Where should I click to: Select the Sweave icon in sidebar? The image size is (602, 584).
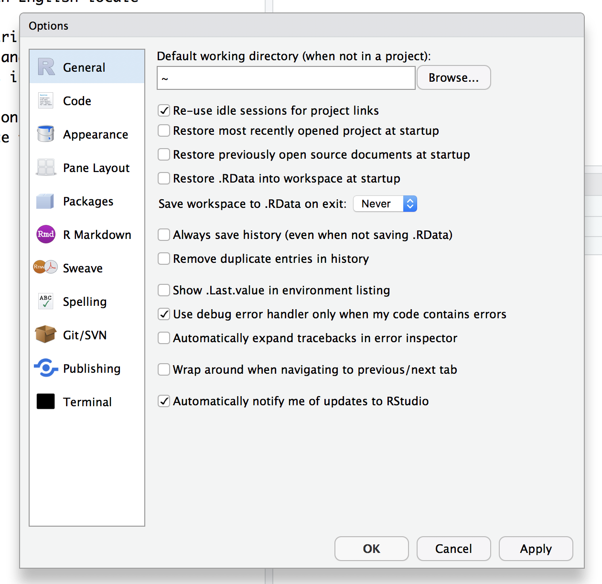[46, 267]
